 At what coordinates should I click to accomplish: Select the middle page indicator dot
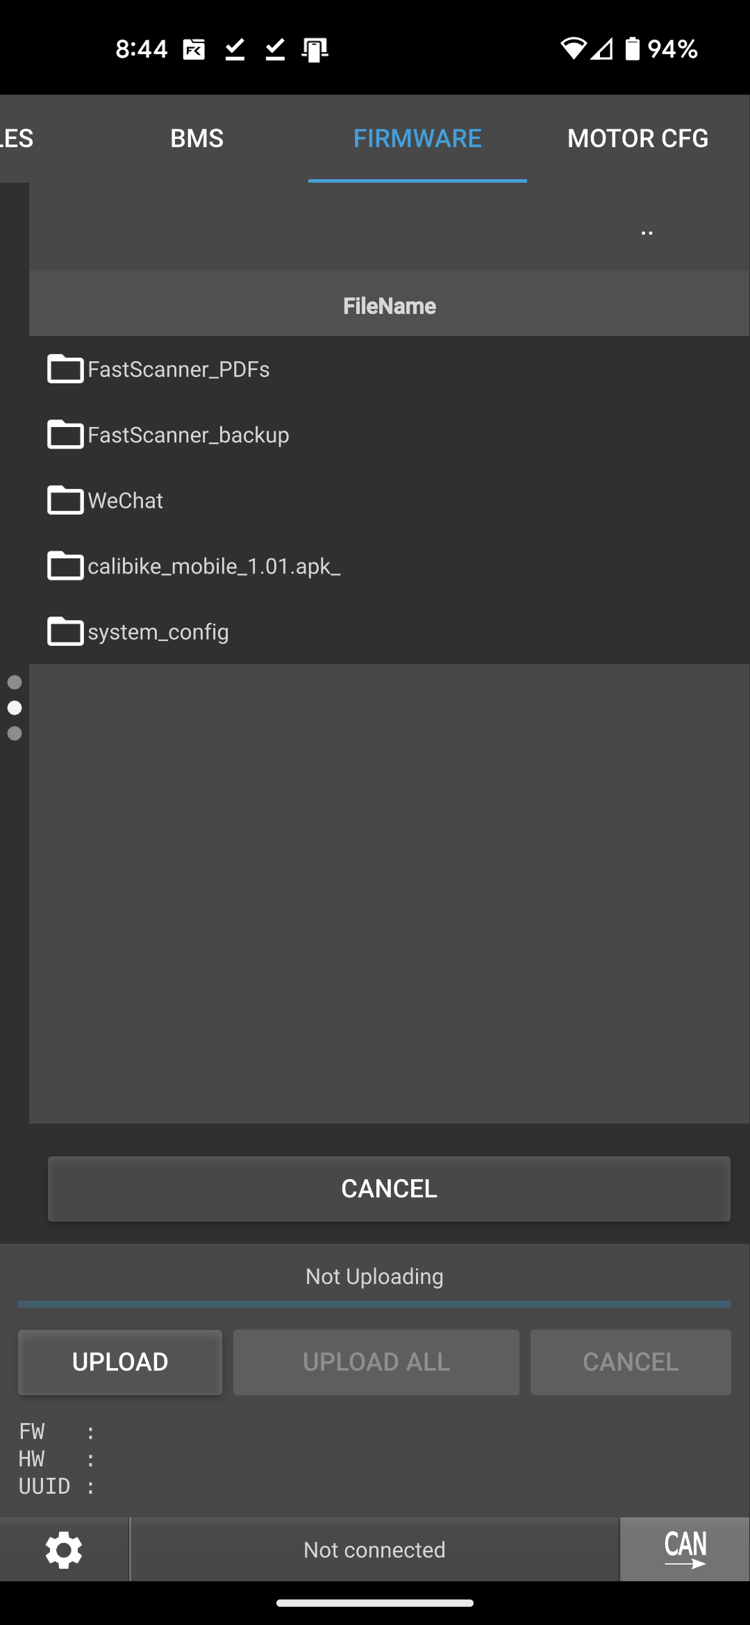point(15,708)
